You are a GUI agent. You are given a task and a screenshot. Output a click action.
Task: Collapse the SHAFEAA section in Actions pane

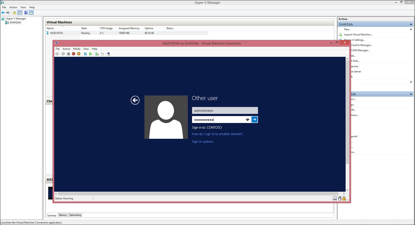pos(411,24)
